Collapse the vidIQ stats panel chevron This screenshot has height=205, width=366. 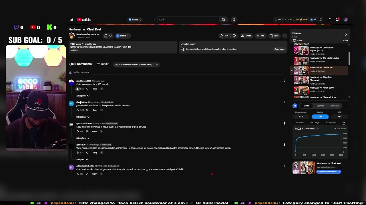pos(346,106)
